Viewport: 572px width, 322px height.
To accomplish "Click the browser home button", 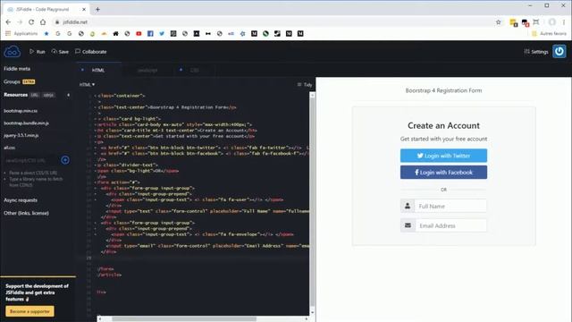I will (x=43, y=21).
